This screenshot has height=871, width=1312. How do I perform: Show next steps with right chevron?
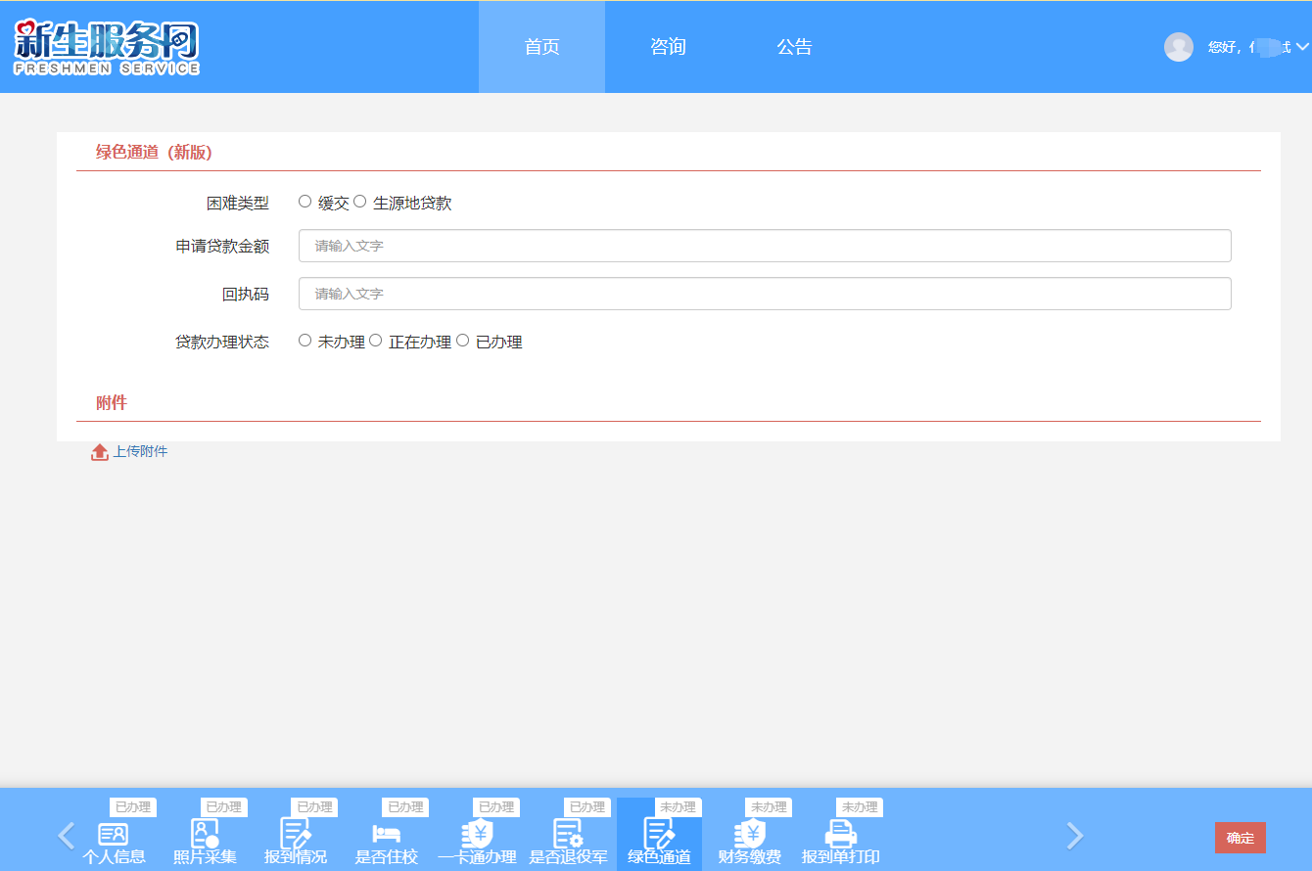[1075, 835]
